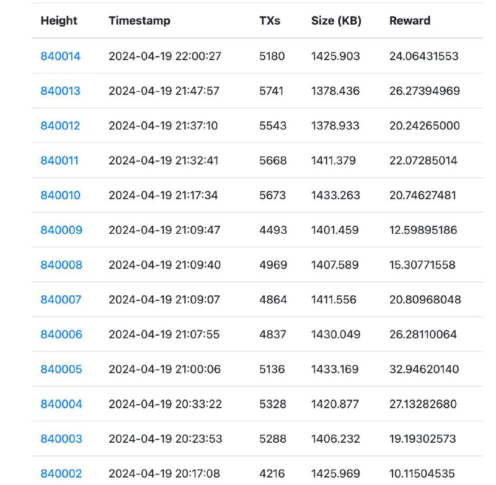Open block height 840003 link
The image size is (496, 485).
click(x=61, y=439)
